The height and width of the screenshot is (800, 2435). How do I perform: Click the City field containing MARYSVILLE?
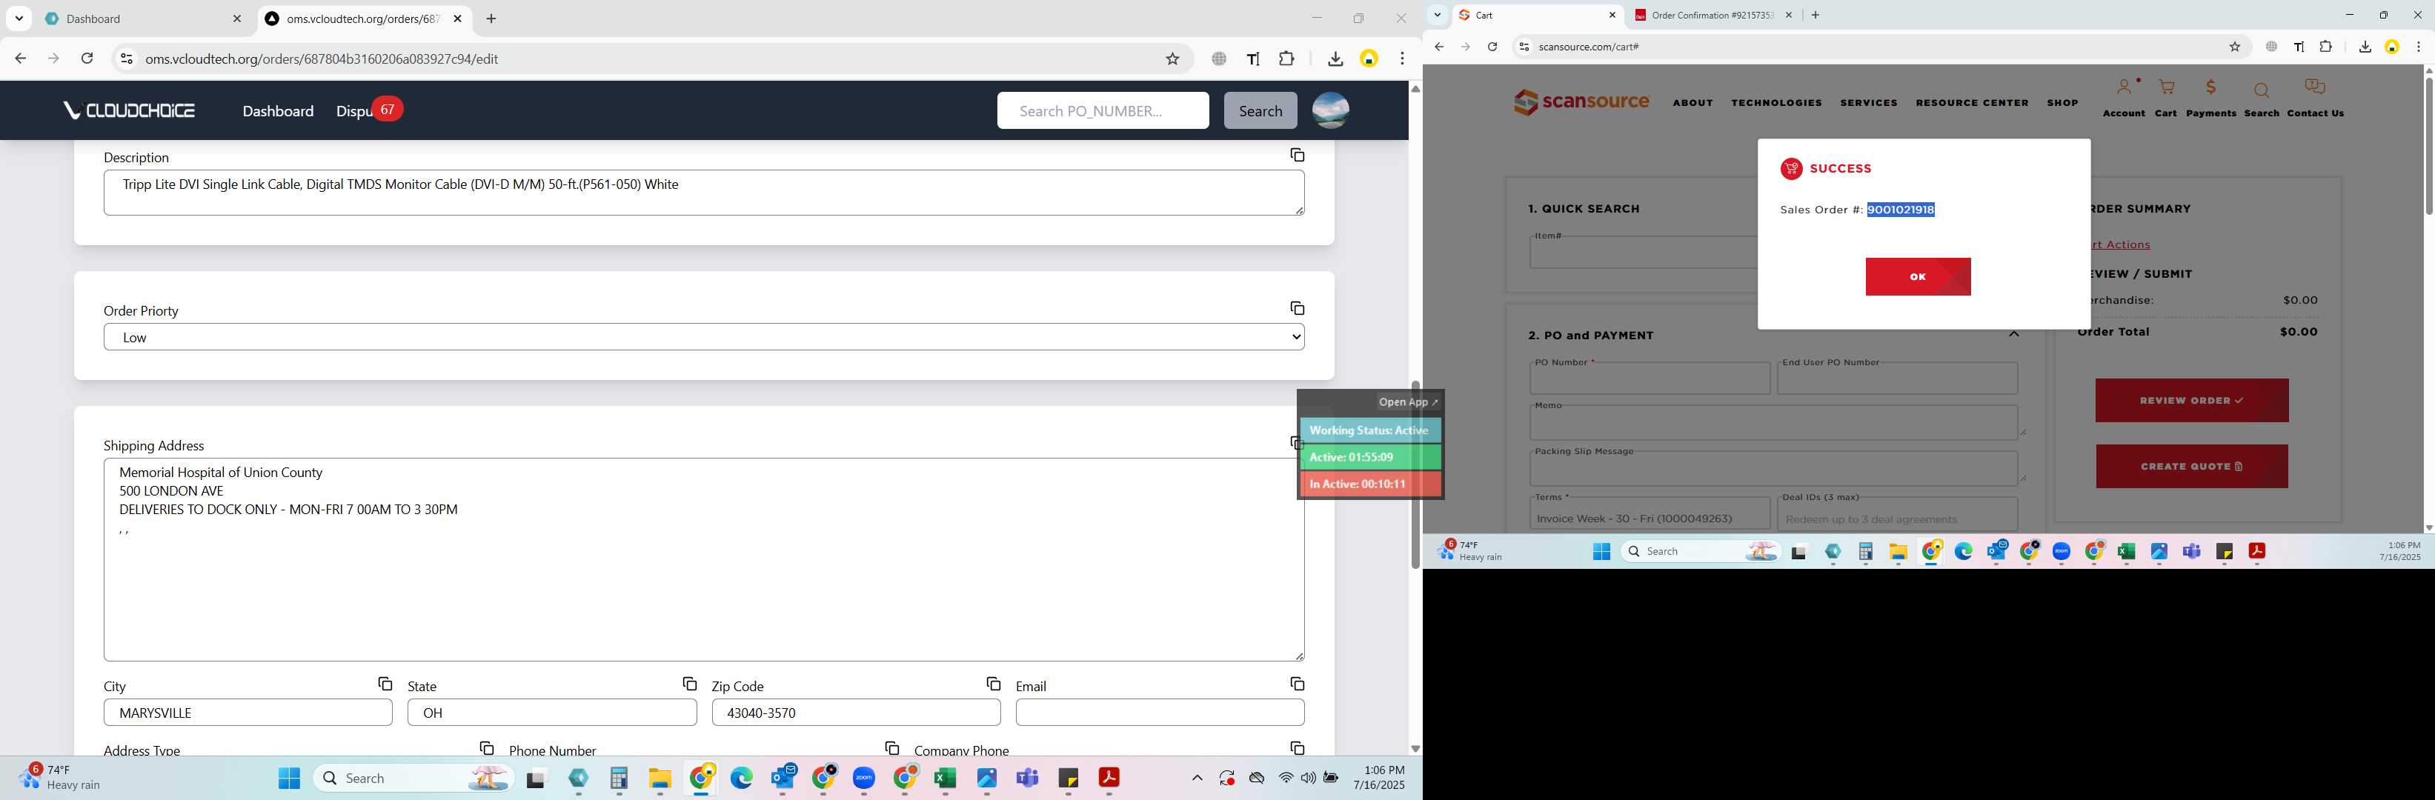coord(248,712)
